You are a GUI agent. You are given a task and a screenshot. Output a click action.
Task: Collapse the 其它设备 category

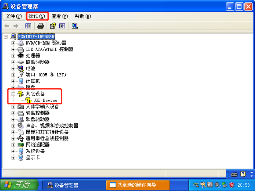point(13,94)
